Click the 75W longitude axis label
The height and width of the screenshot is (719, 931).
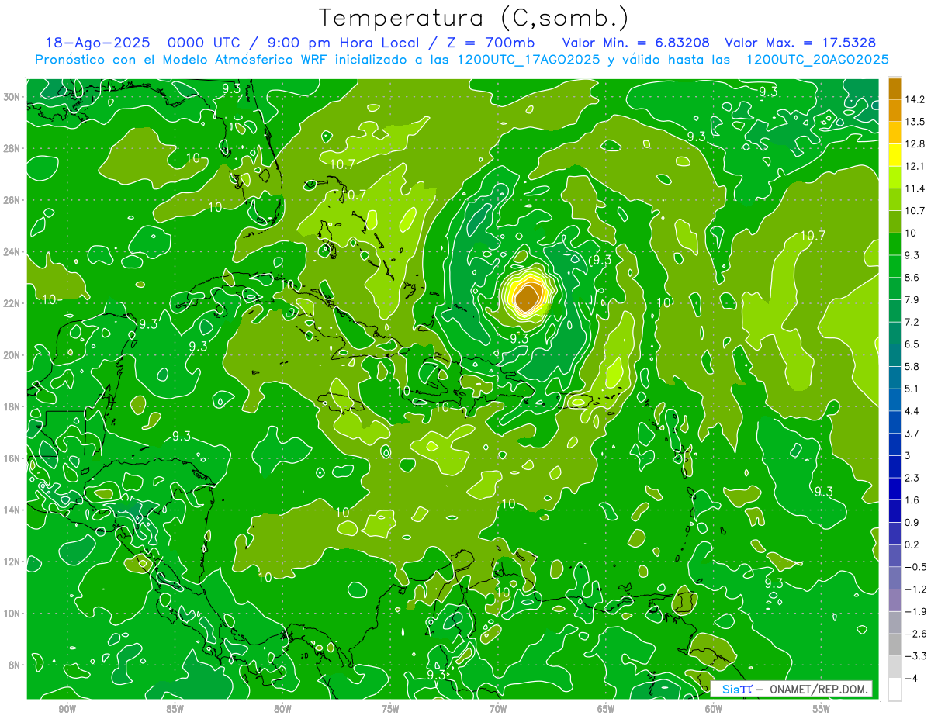390,709
